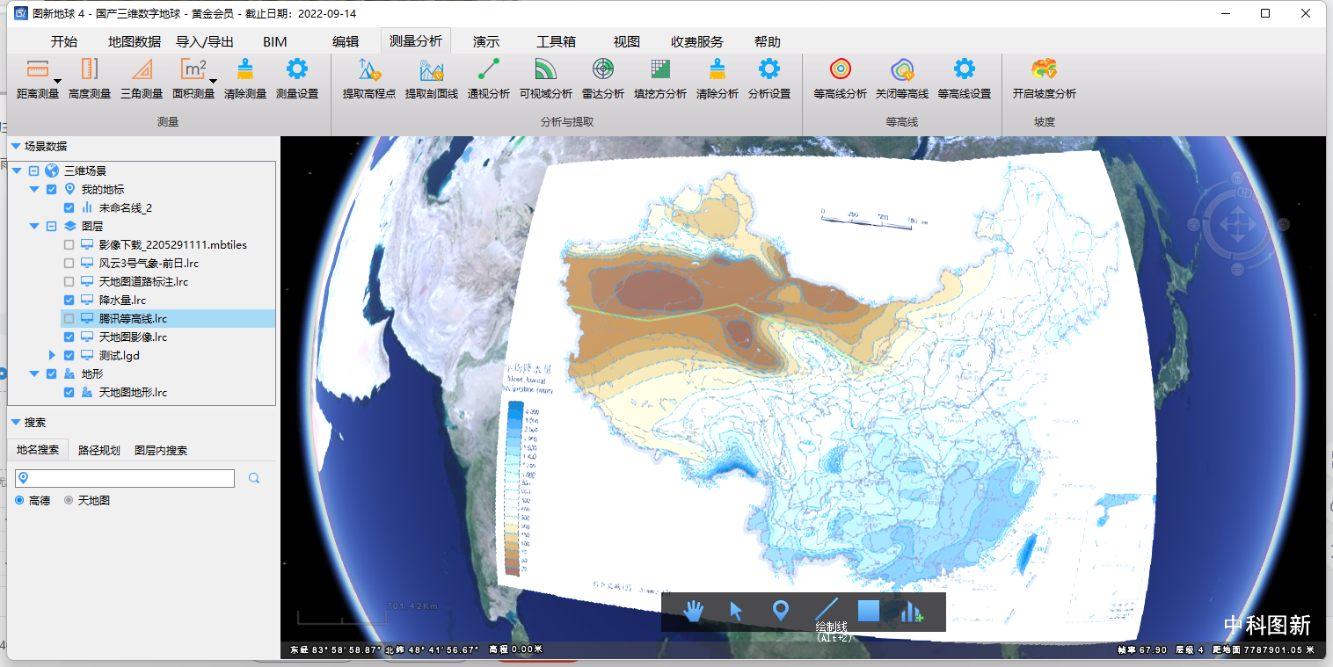Image resolution: width=1333 pixels, height=667 pixels.
Task: Open the 开始 ribbon tab
Action: (x=64, y=41)
